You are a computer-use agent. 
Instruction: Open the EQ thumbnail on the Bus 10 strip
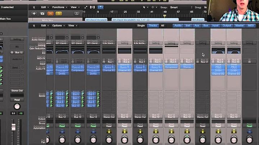pos(234,51)
